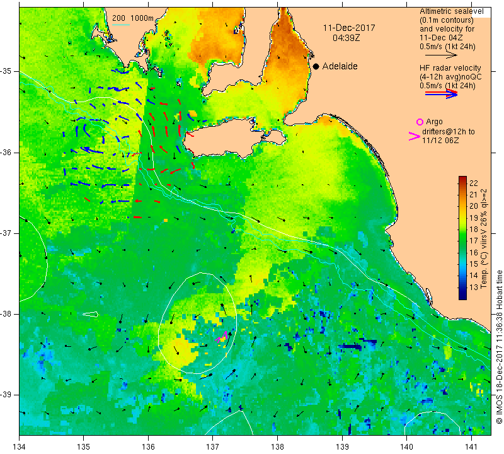This screenshot has width=504, height=454.
Task: Click the '-39' latitude axis label
Action: tap(6, 395)
